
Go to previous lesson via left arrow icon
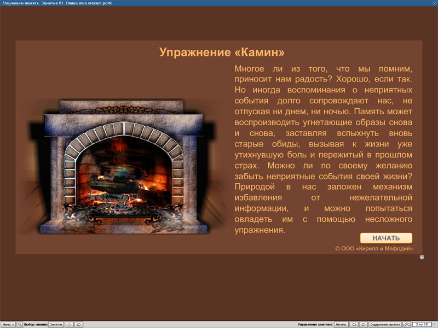click(x=69, y=324)
